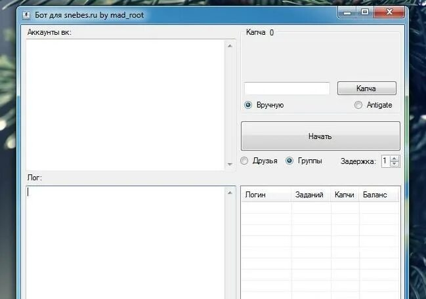Close the snebes.ru bot window

[389, 12]
